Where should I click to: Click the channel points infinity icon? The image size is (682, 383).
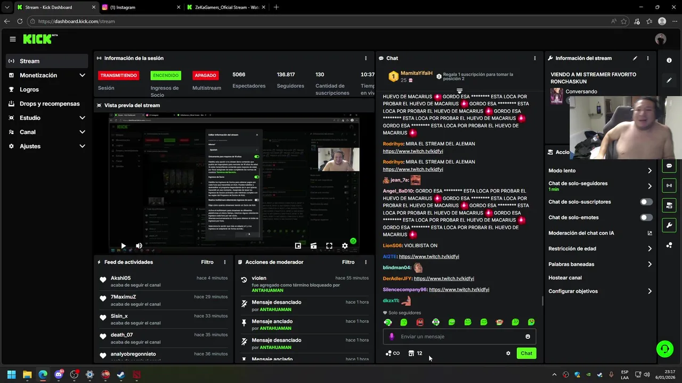point(393,353)
